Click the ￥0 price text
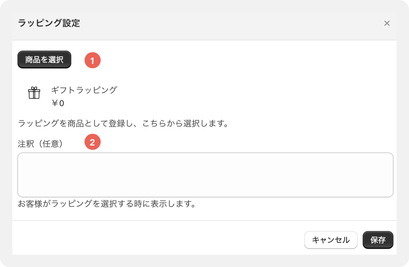 click(58, 103)
